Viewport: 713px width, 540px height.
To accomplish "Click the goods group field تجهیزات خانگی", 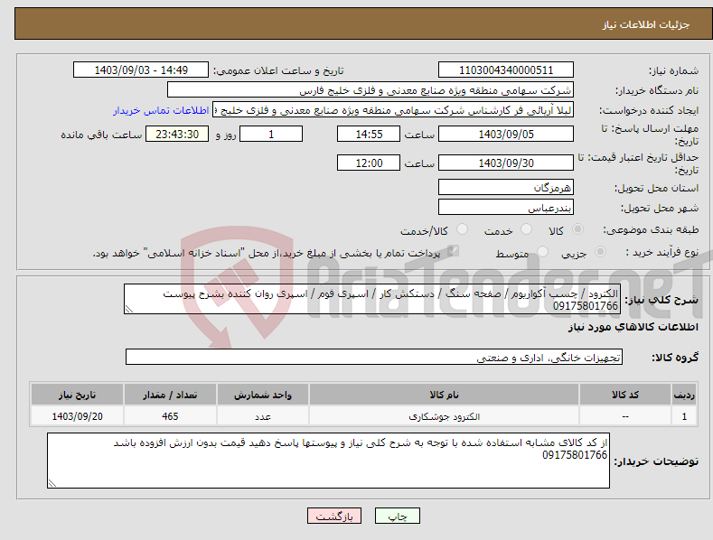I will (x=374, y=358).
